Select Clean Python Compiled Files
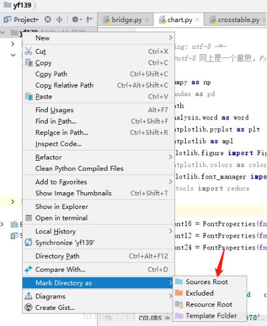 (99, 168)
